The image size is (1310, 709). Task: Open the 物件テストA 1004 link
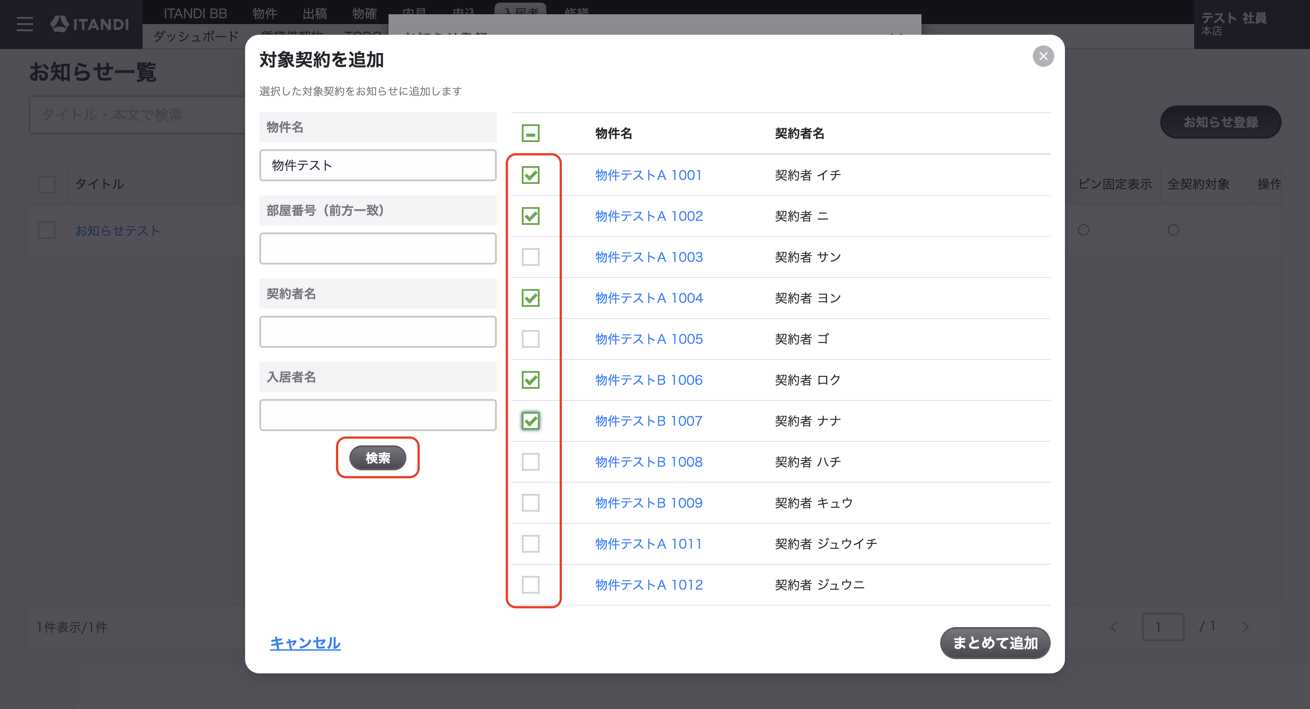click(649, 298)
